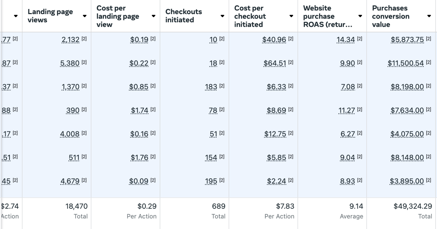Select the $64.51 cost per checkout value
The image size is (437, 229).
coord(275,63)
